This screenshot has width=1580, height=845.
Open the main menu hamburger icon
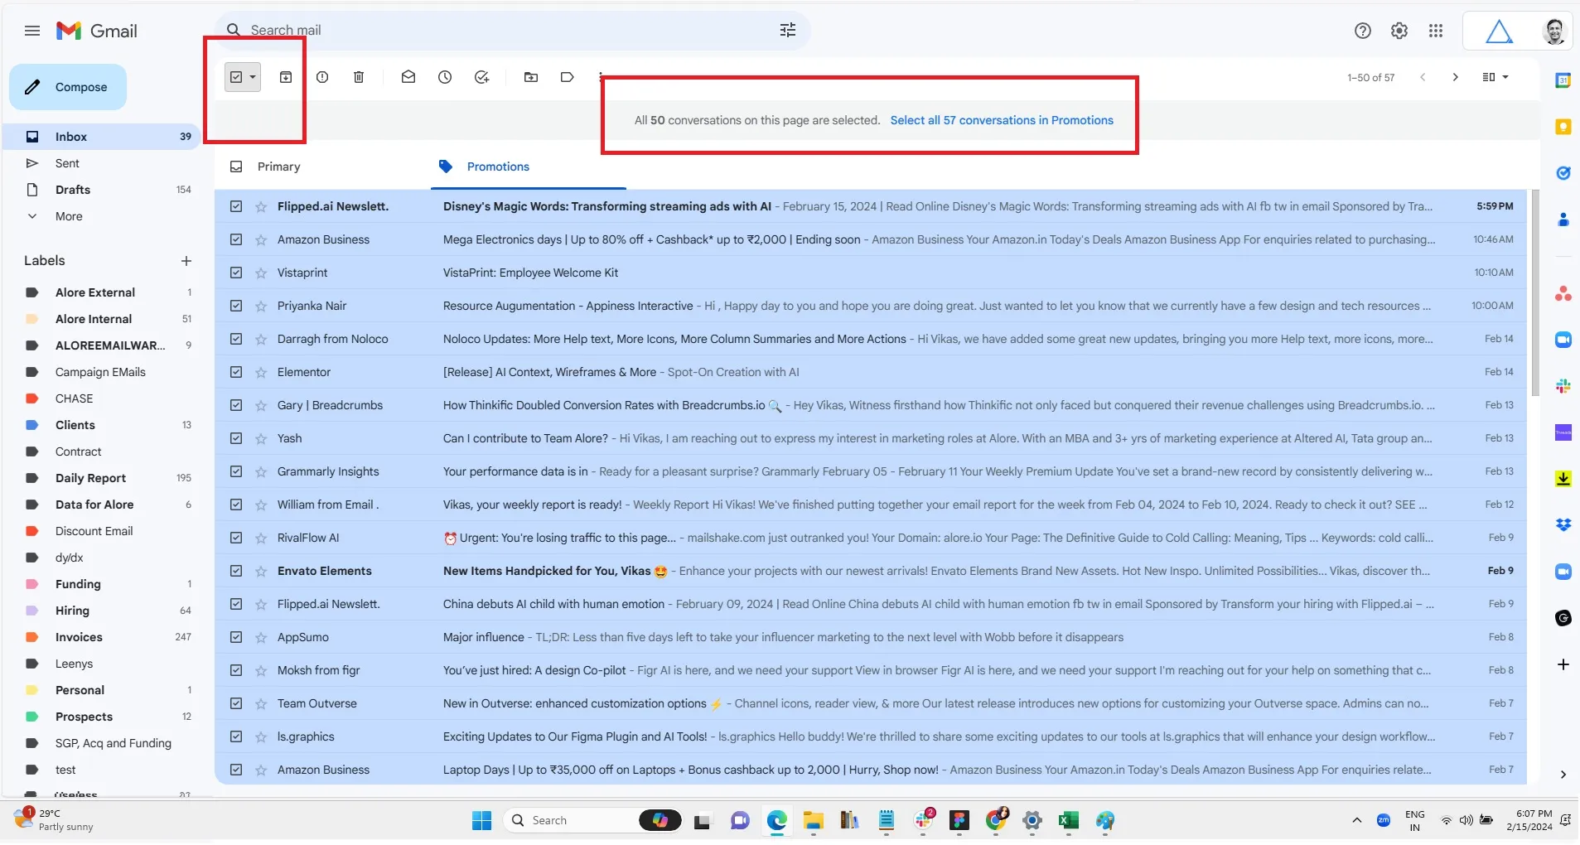click(32, 31)
